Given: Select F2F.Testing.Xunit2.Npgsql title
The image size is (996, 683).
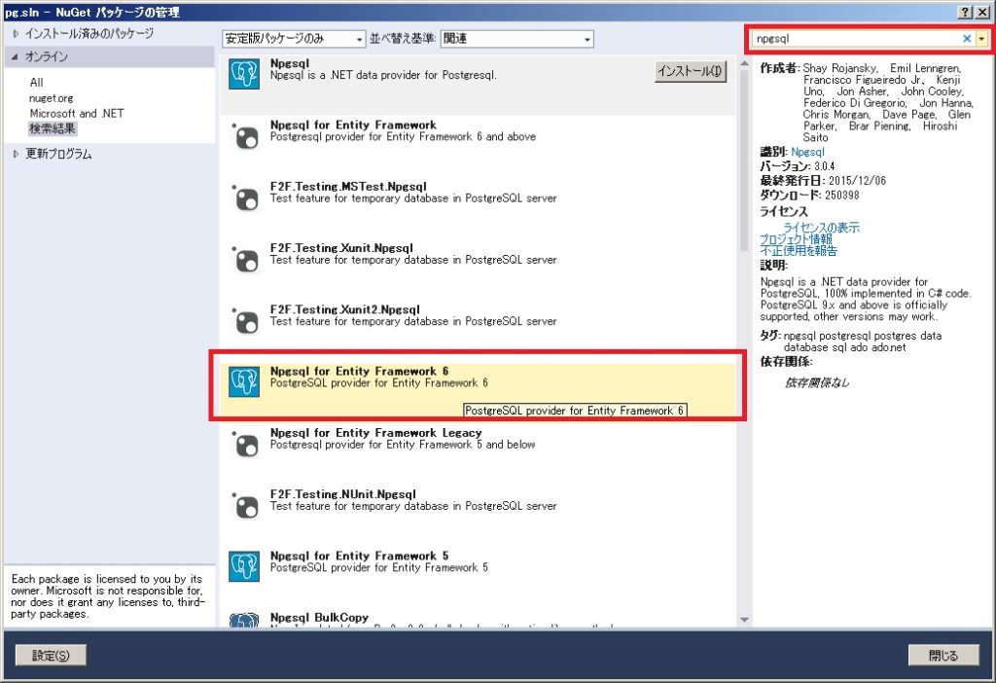Looking at the screenshot, I should (x=345, y=309).
